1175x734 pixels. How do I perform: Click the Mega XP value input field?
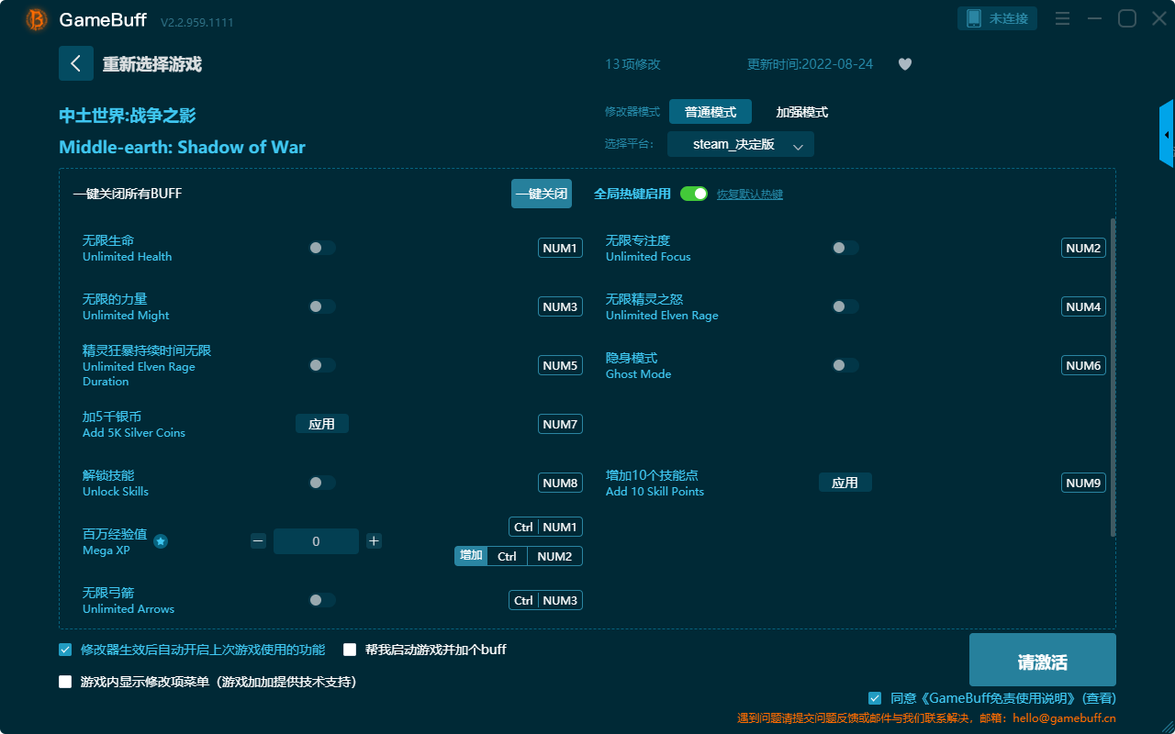(x=316, y=541)
